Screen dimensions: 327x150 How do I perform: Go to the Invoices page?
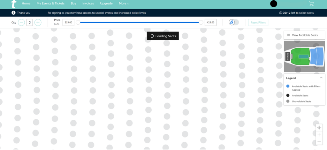point(88,4)
